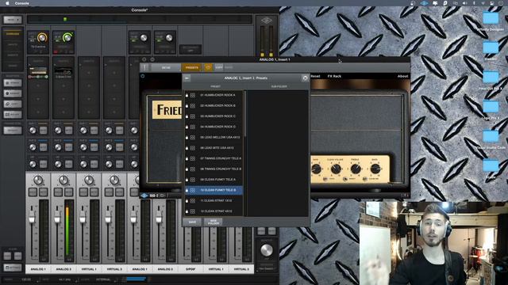Viewport: 508px width, 285px height.
Task: Click the PASTE button in the plugin toolbar
Action: 229,67
